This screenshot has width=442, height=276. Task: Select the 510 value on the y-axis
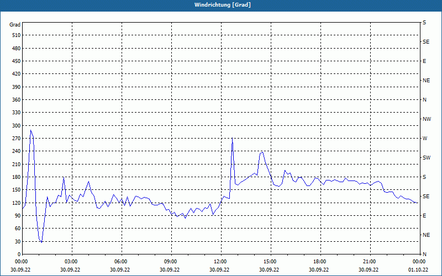pos(15,35)
